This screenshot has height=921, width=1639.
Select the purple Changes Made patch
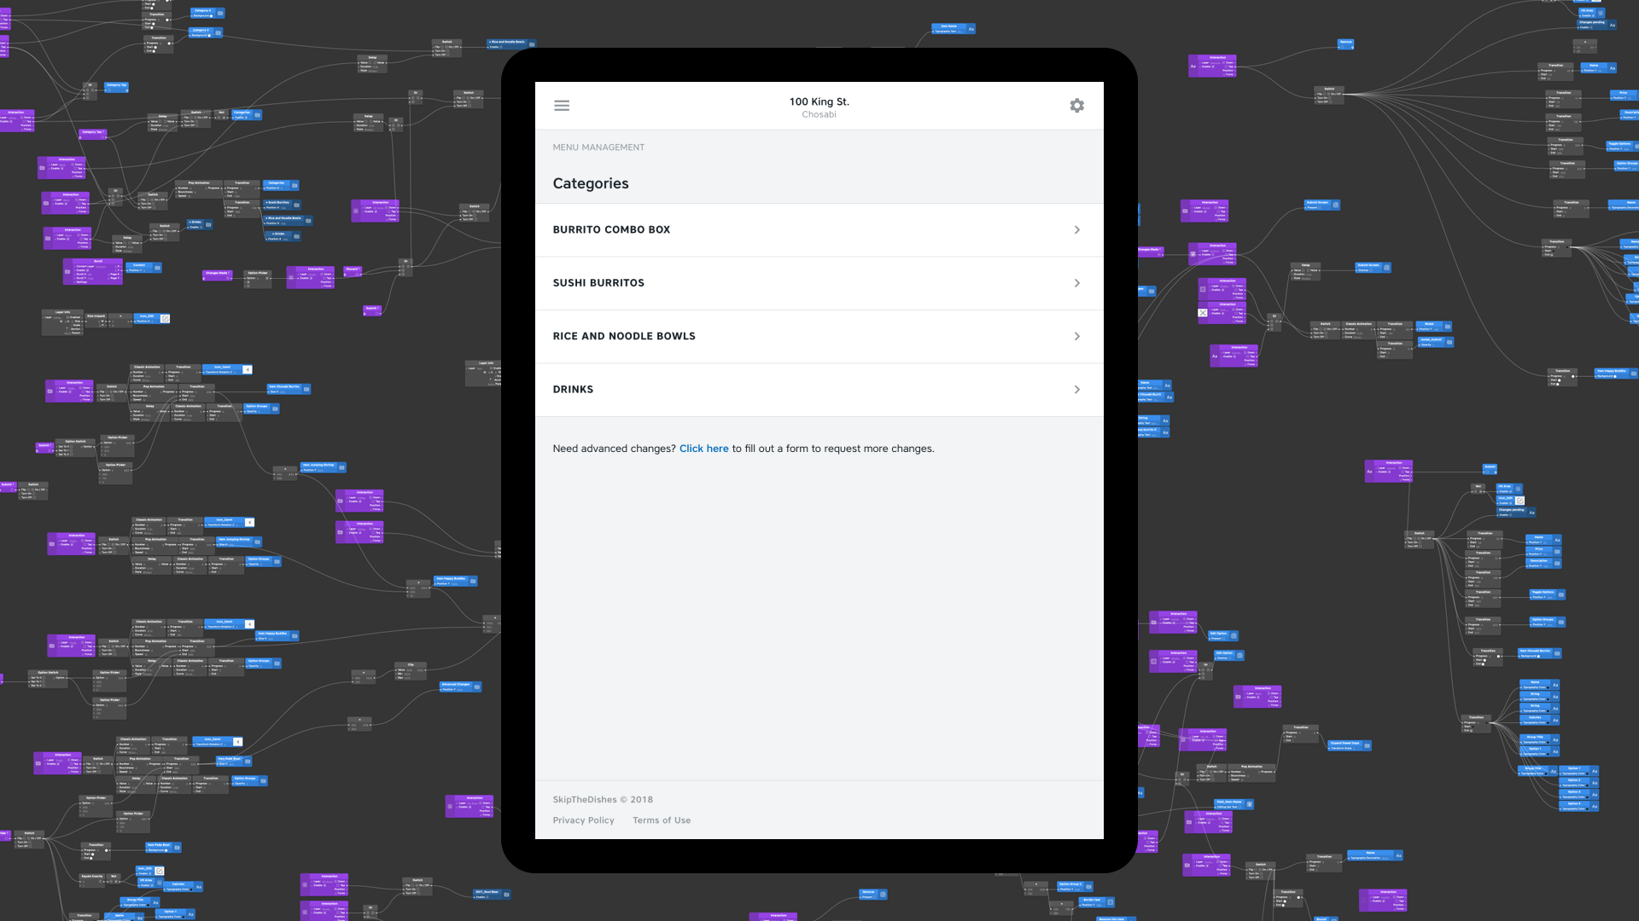coord(217,275)
